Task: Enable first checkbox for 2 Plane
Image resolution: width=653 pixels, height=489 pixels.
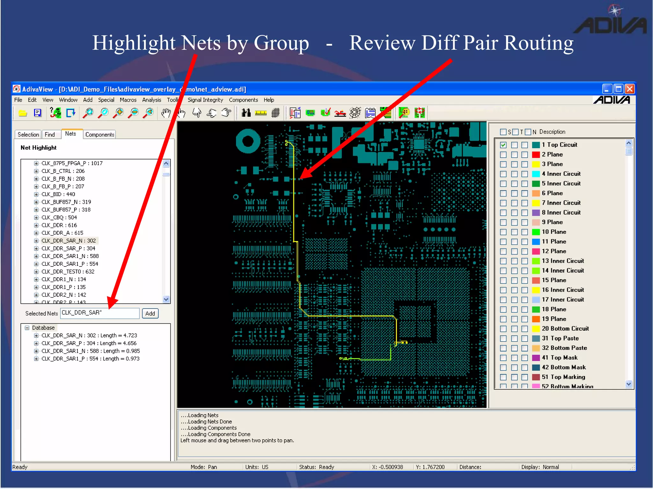Action: coord(503,155)
